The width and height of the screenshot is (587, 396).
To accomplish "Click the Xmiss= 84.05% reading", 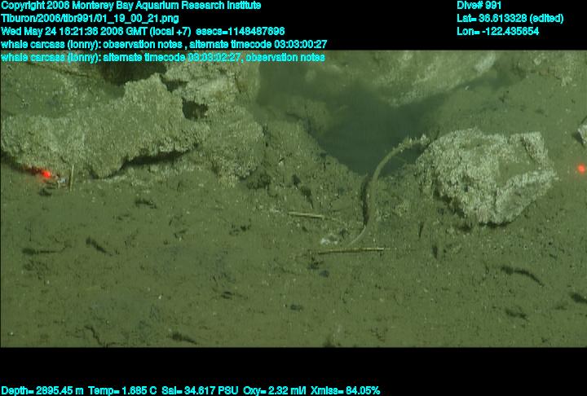I will tap(345, 390).
